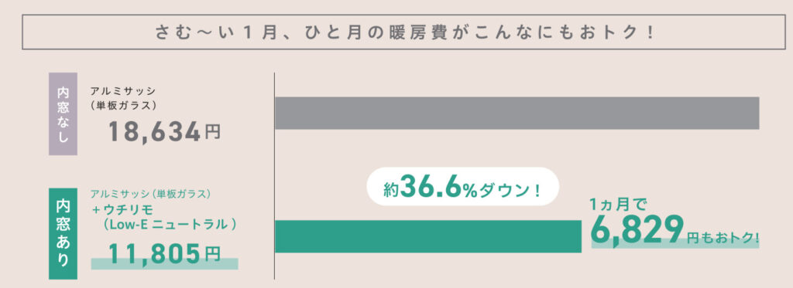Click the 円もおトク! text

point(723,237)
